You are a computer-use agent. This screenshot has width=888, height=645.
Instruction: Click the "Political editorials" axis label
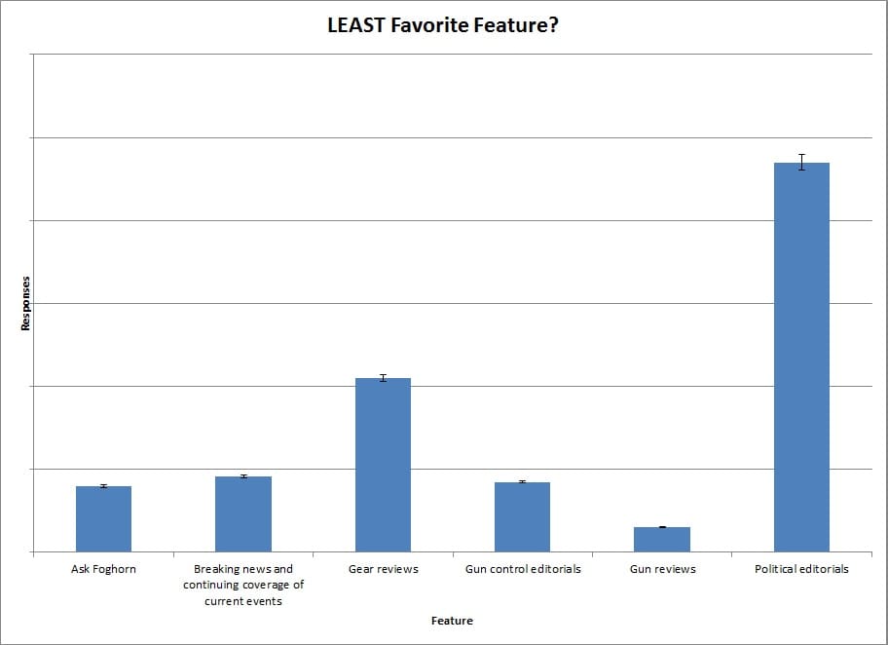coord(801,569)
